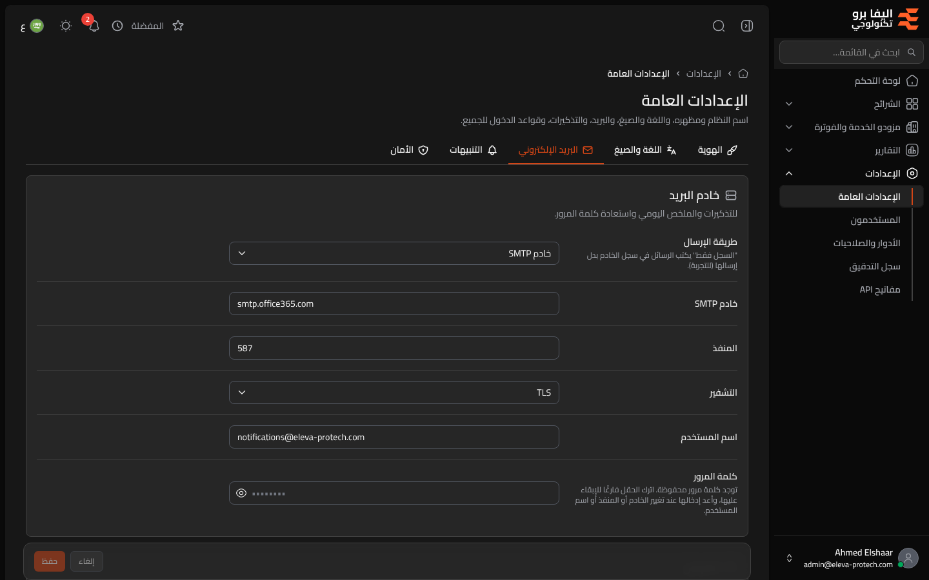
Task: Click the كلمة المرور password field
Action: 394,493
